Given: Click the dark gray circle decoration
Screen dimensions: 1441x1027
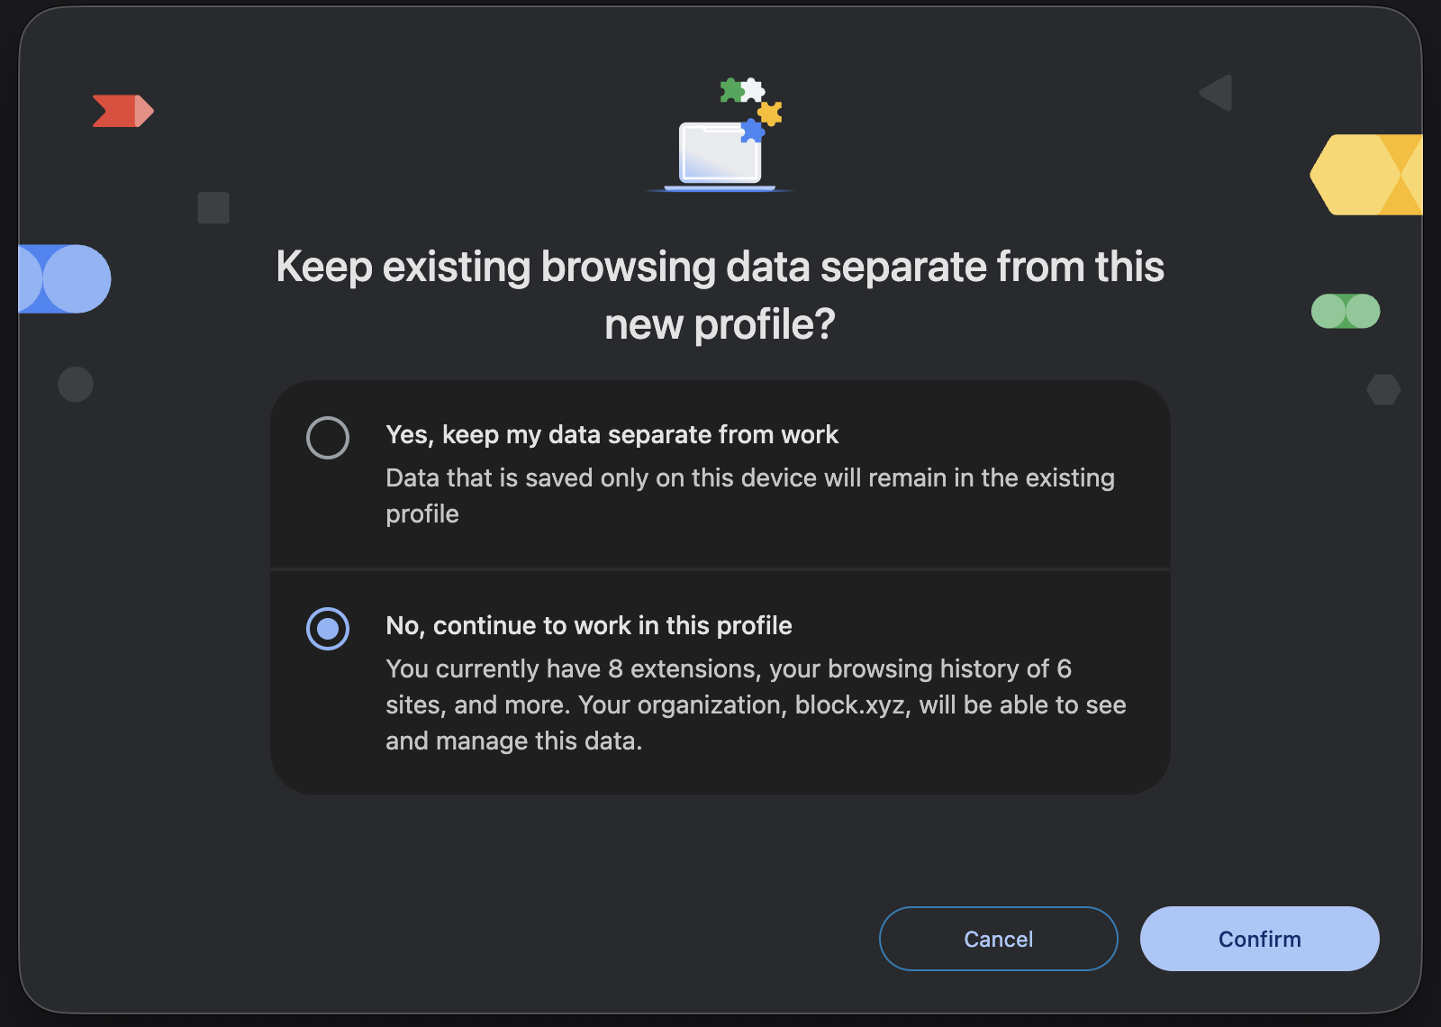Looking at the screenshot, I should point(76,385).
